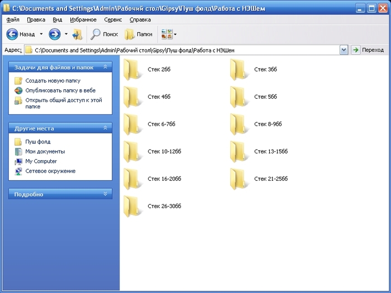Image resolution: width=391 pixels, height=293 pixels.
Task: Go to Пуш фолд in Другие места
Action: pos(38,142)
